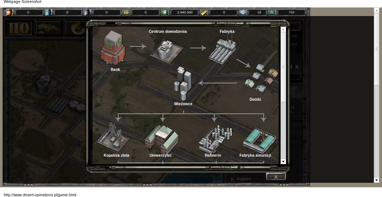Click the dialog scrollbar up arrow
The image size is (382, 197).
pyautogui.click(x=283, y=29)
